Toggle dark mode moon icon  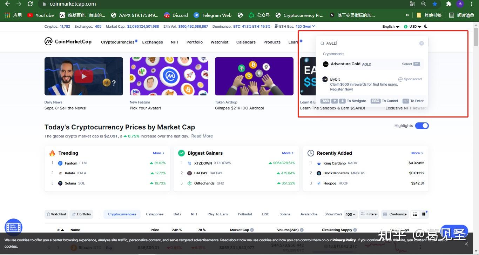click(x=426, y=26)
